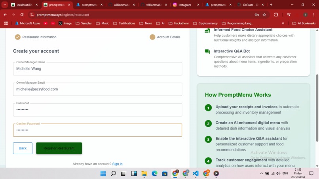The image size is (319, 179).
Task: Open the Music bookmark folder
Action: click(103, 23)
